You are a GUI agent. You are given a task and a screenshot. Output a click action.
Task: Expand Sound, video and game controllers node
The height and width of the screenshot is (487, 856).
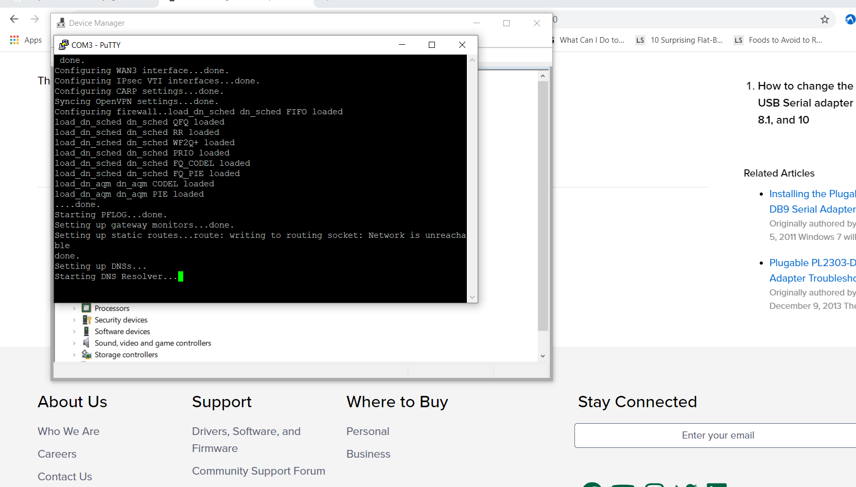click(74, 343)
